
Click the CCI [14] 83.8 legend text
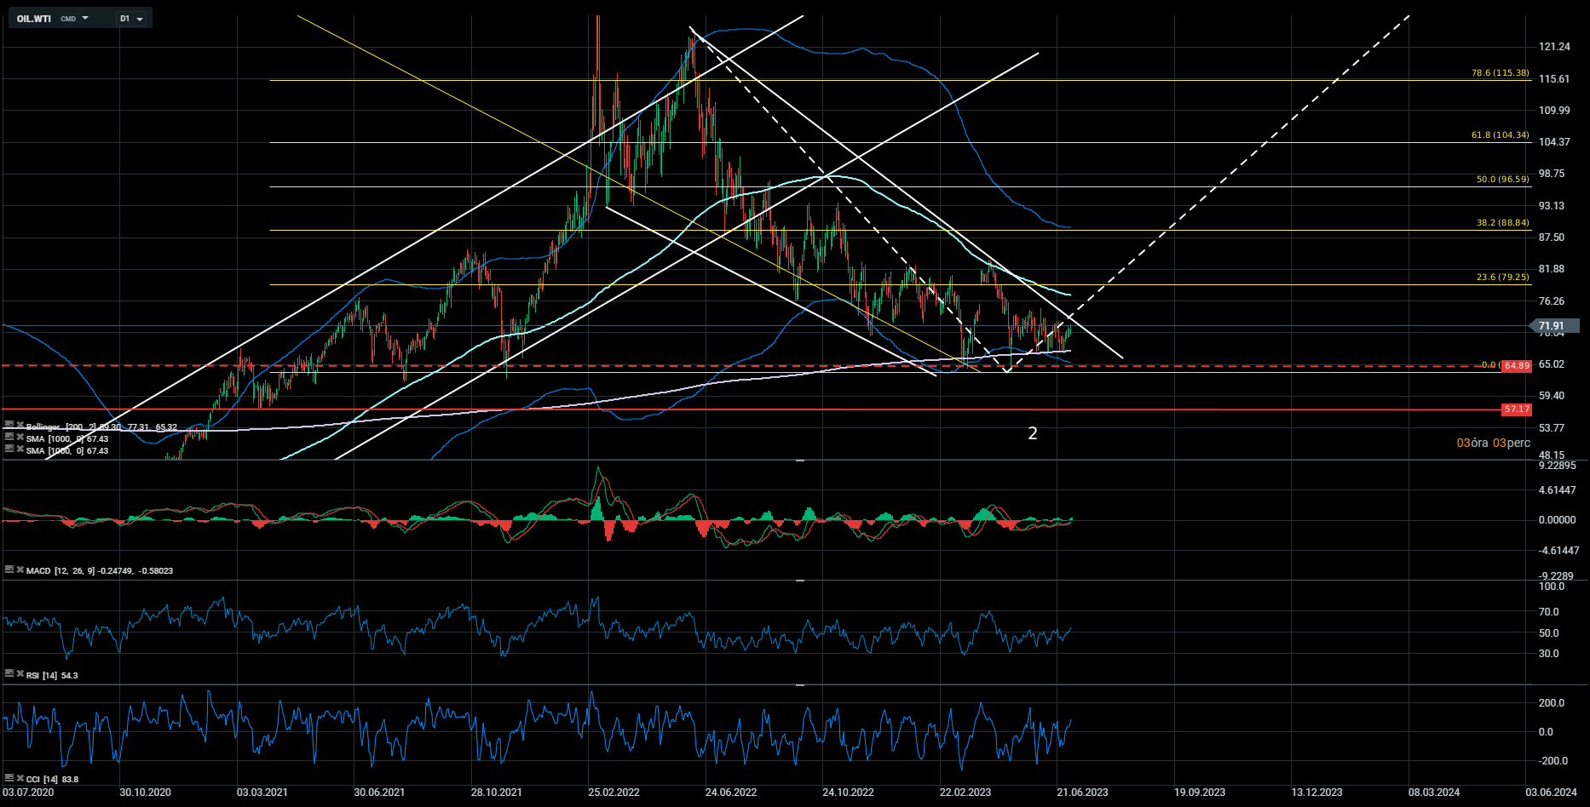click(52, 779)
